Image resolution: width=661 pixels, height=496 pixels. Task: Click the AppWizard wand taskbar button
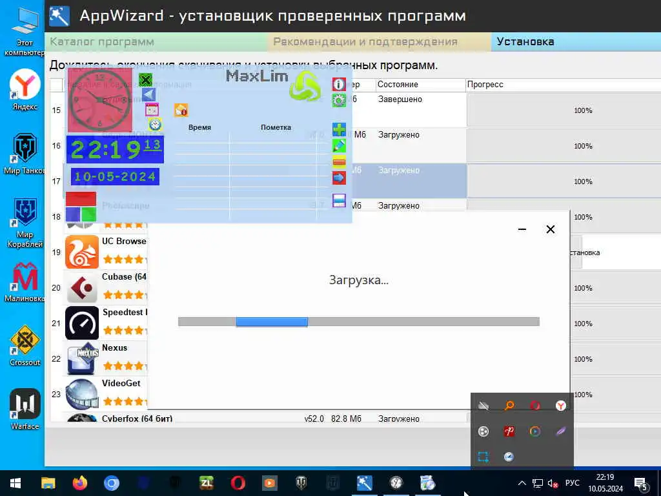pos(364,483)
